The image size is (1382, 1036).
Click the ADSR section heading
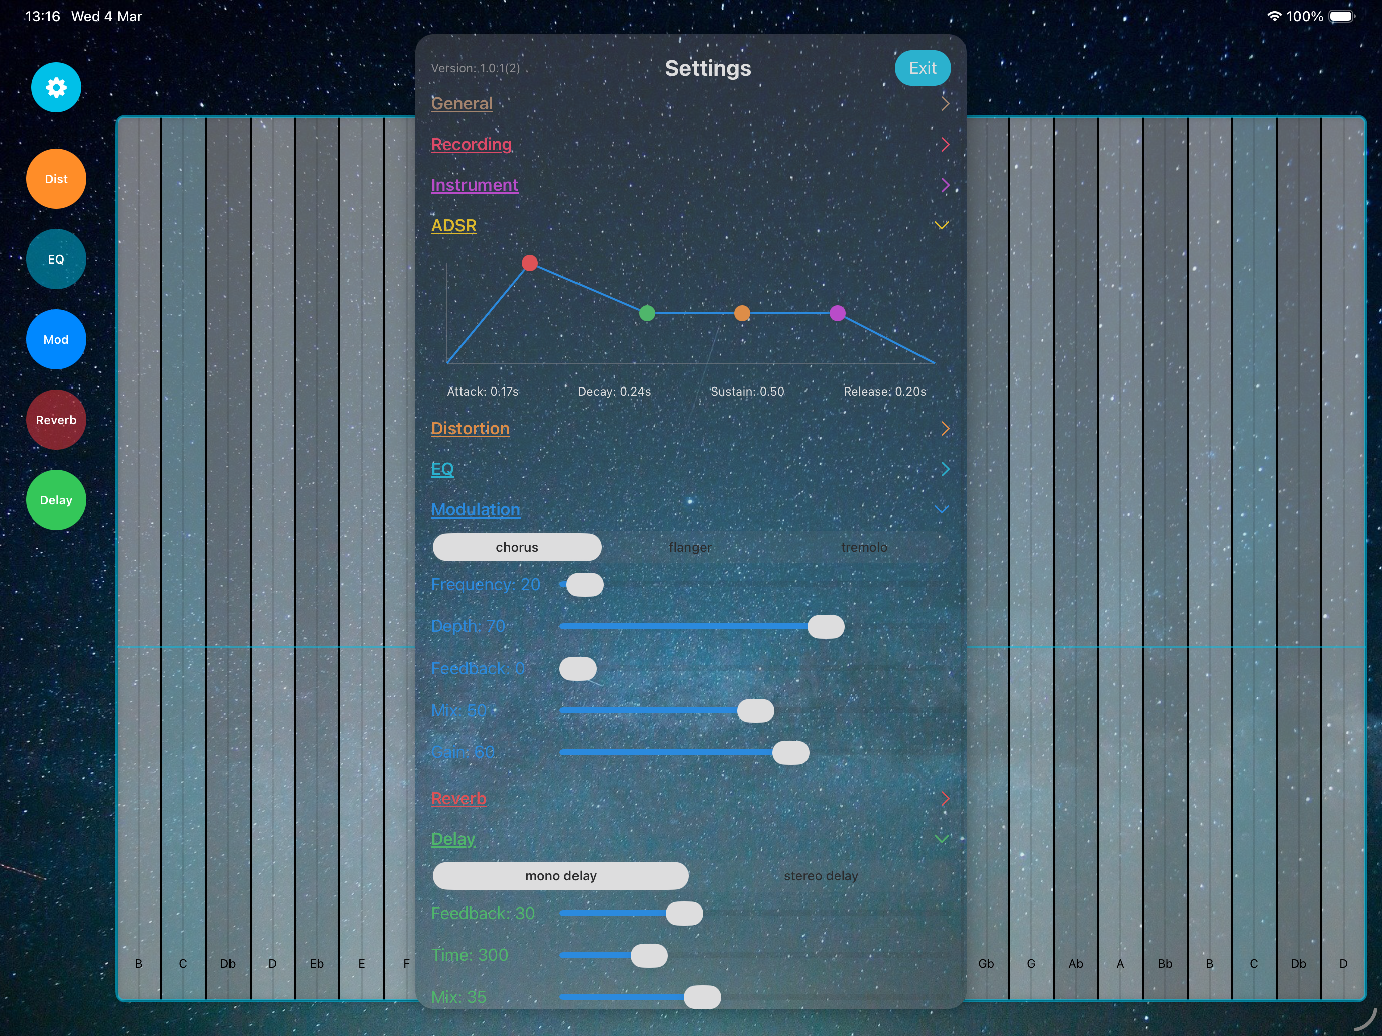(x=453, y=225)
